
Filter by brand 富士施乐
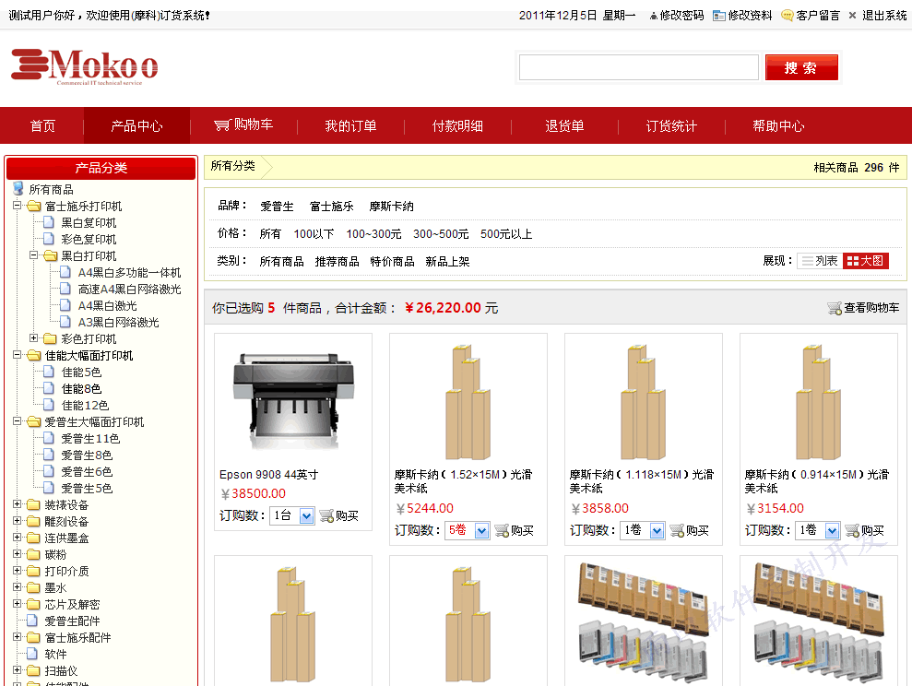[x=332, y=207]
